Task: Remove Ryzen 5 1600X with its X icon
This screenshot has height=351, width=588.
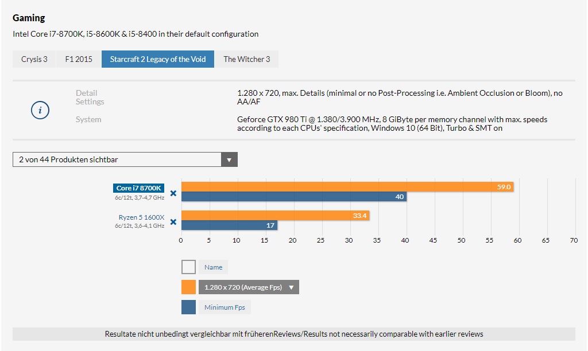Action: point(173,222)
